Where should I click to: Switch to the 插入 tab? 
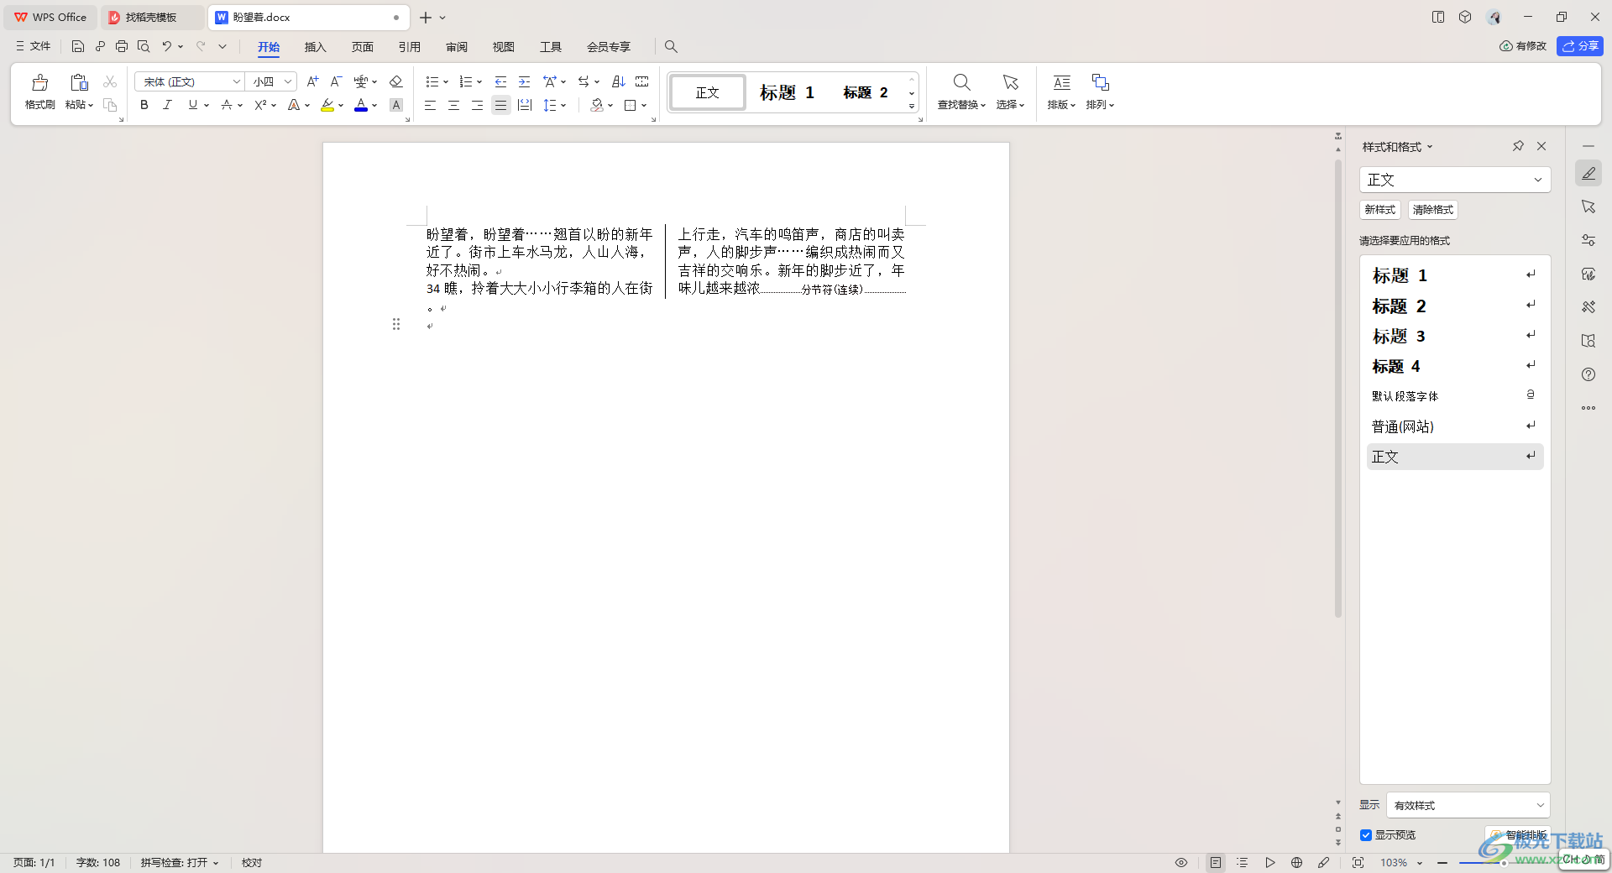(x=315, y=46)
